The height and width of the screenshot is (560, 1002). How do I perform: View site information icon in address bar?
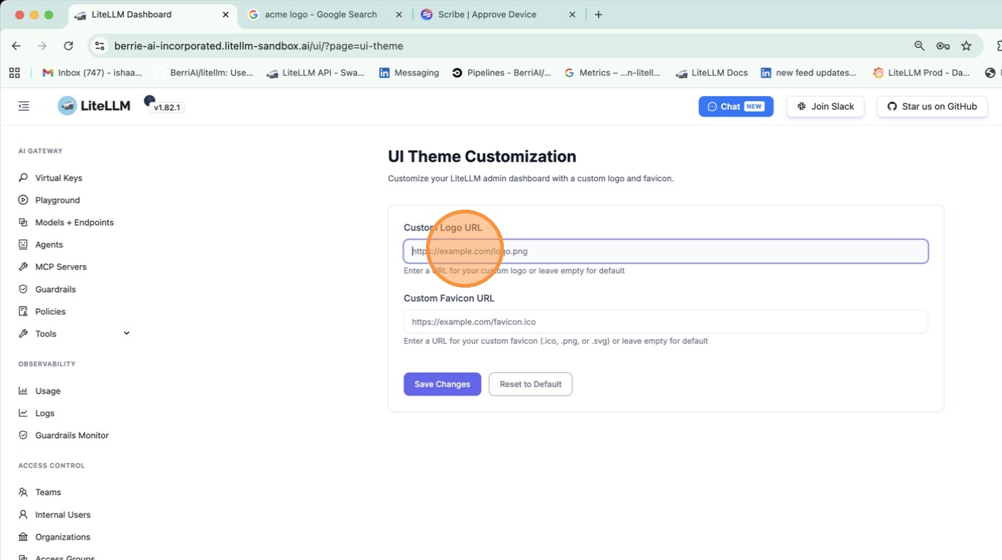tap(100, 46)
